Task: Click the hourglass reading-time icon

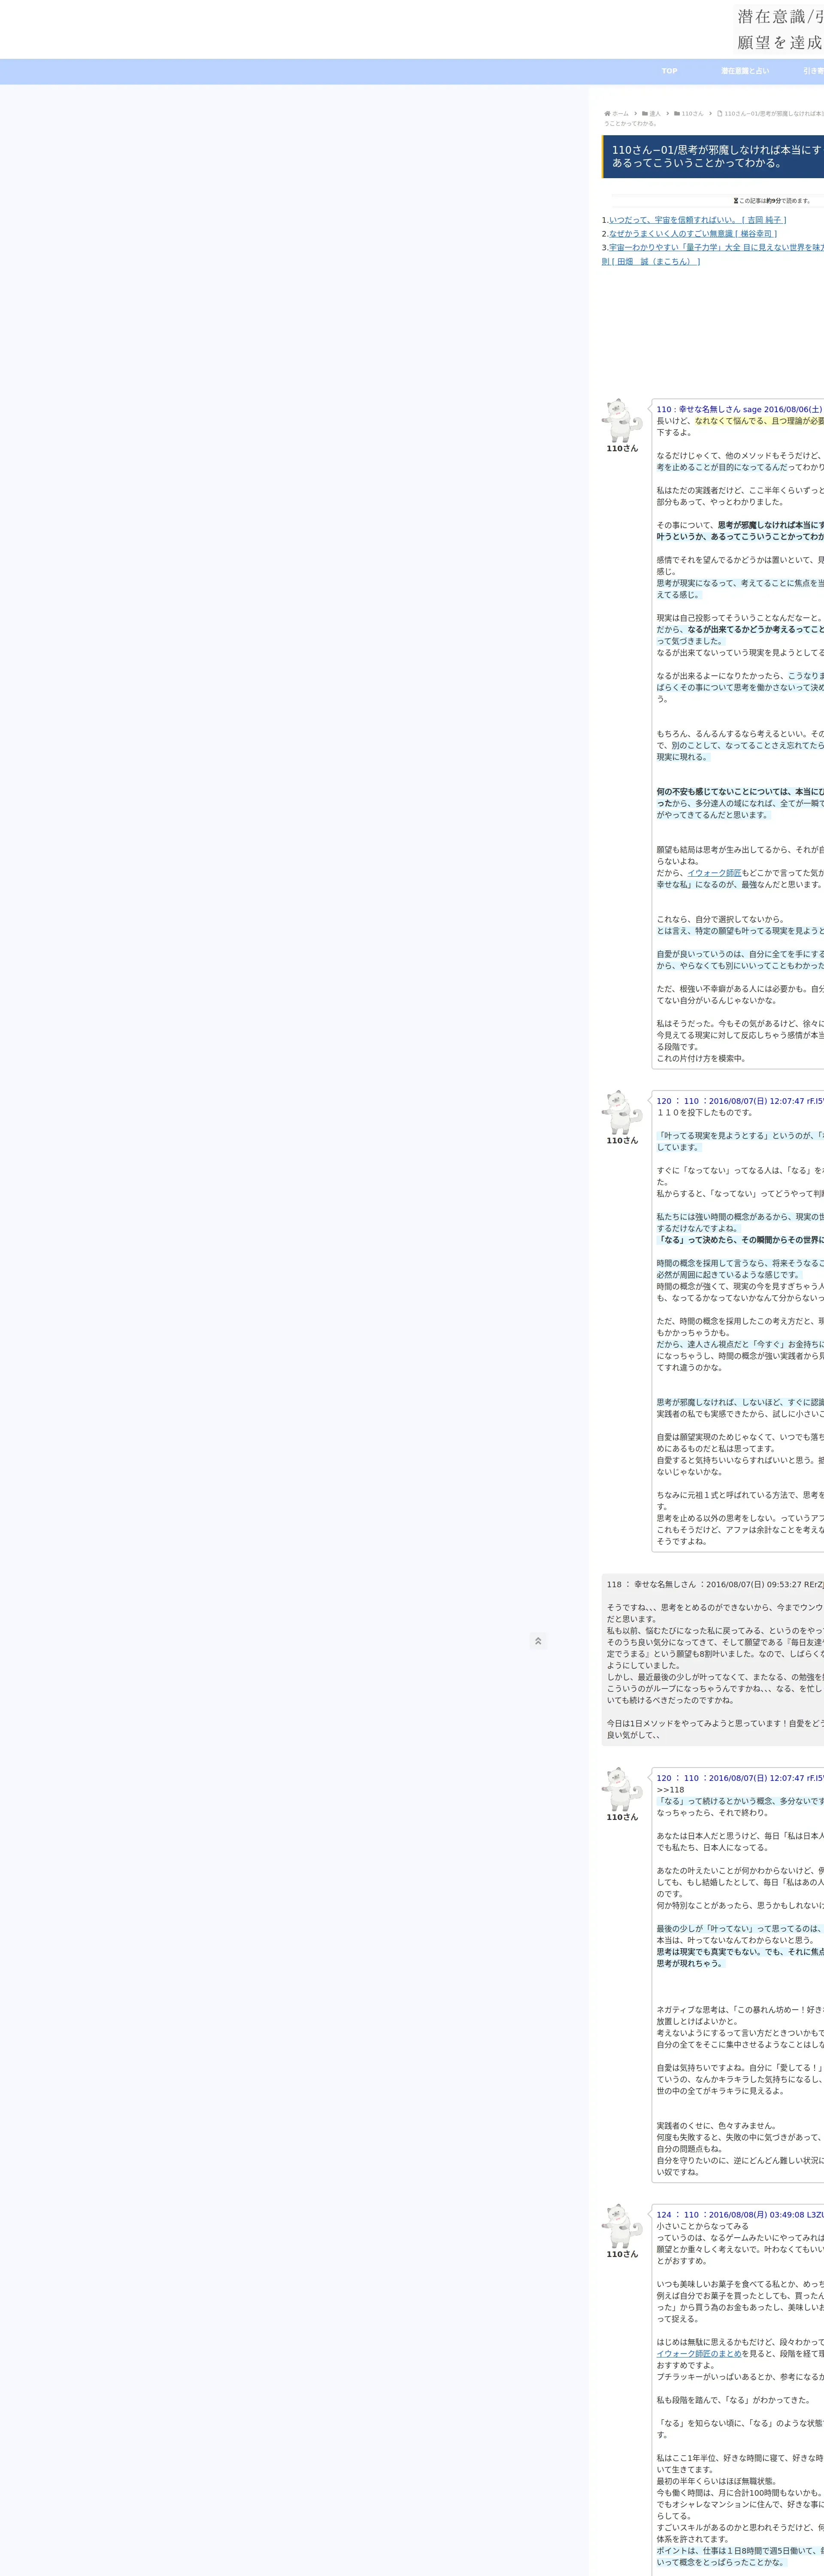Action: tap(735, 201)
